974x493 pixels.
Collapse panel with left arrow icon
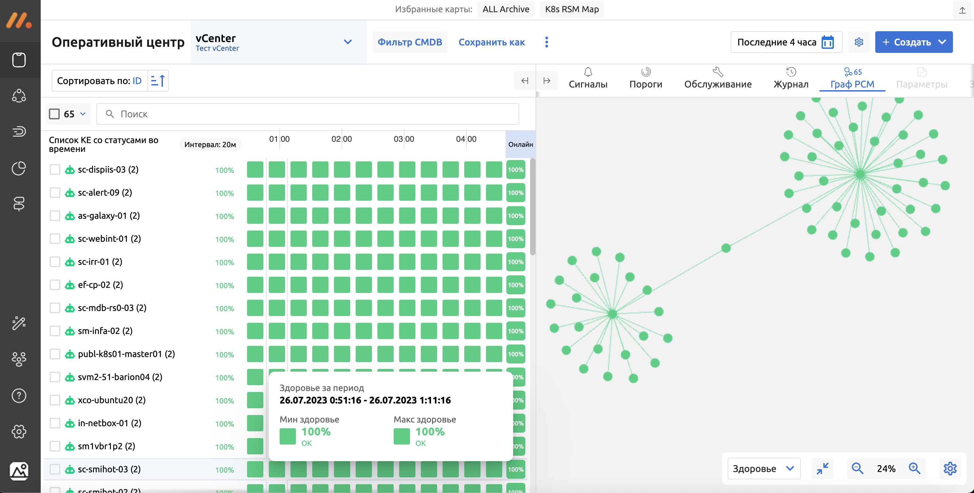click(524, 80)
